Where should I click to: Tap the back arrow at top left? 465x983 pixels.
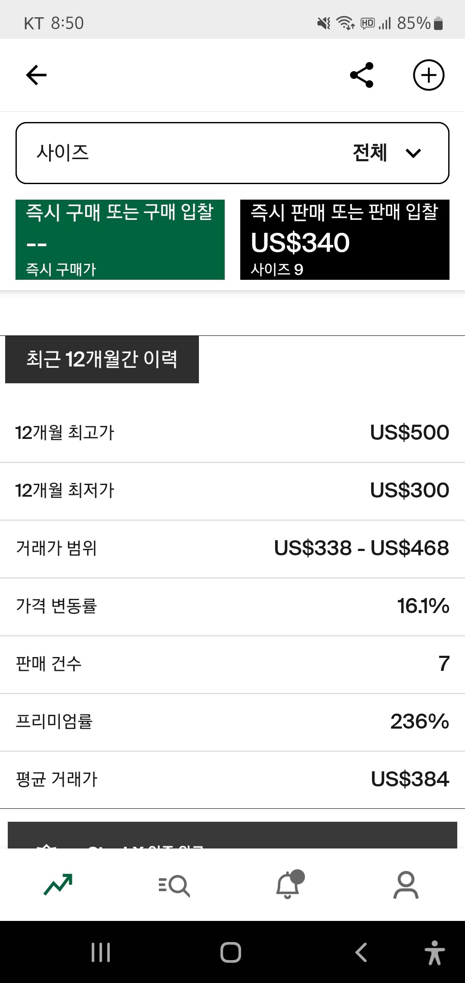coord(37,75)
